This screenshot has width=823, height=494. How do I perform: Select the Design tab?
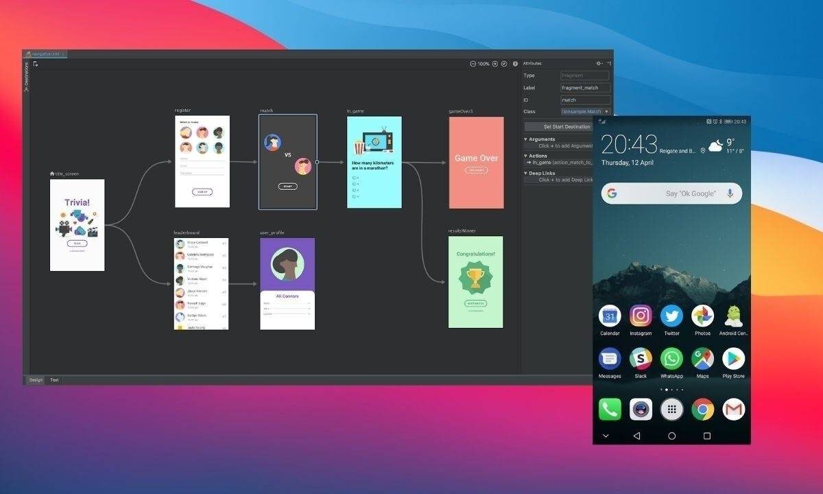(x=35, y=379)
